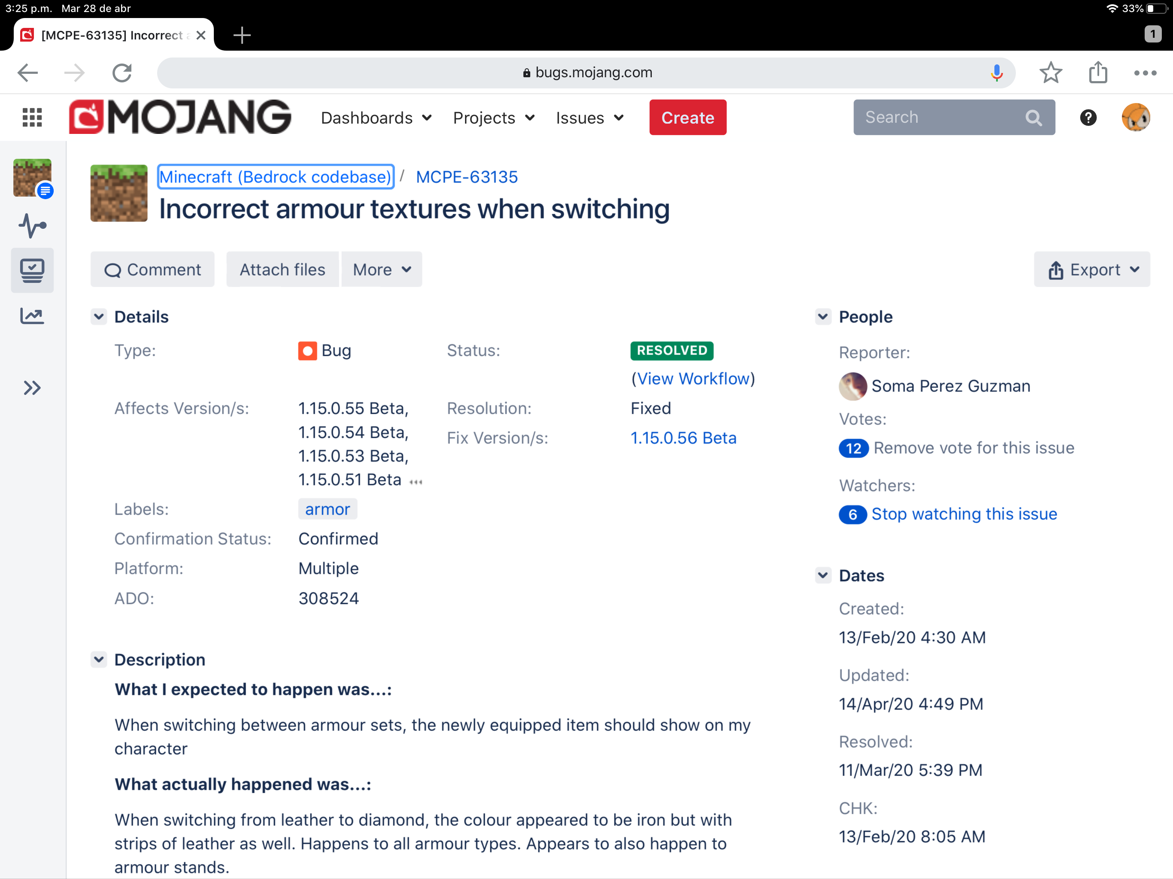Open the reports chart sidebar icon
The width and height of the screenshot is (1173, 879).
[x=32, y=316]
